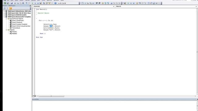This screenshot has width=198, height=111.
Task: Open Locals Window from Debug toolbar
Action: (x=148, y=3)
